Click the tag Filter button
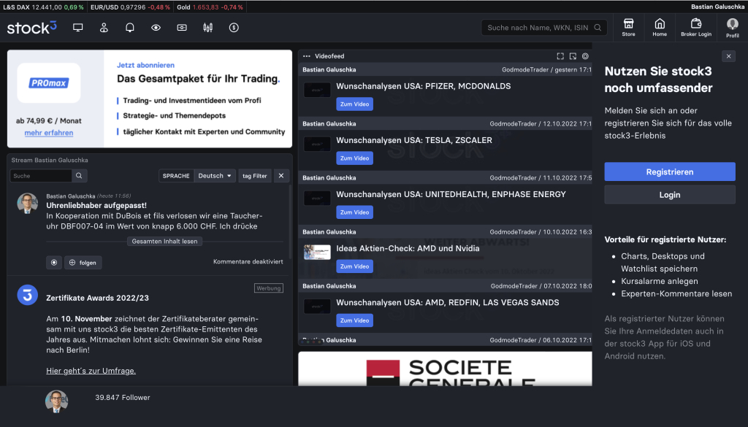This screenshot has width=748, height=427. coord(254,176)
